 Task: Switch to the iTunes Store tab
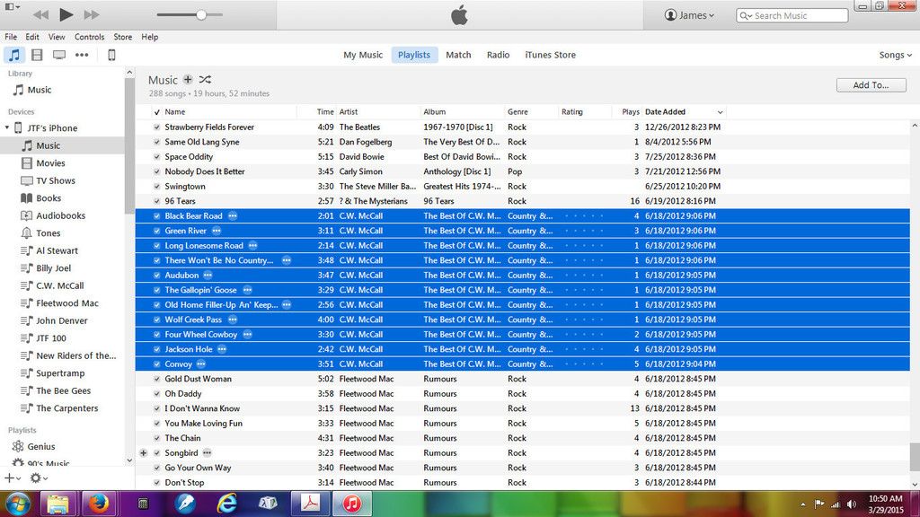pos(550,55)
